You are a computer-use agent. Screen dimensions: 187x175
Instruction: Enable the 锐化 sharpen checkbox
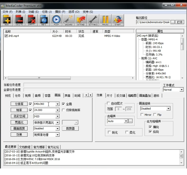tap(109, 132)
